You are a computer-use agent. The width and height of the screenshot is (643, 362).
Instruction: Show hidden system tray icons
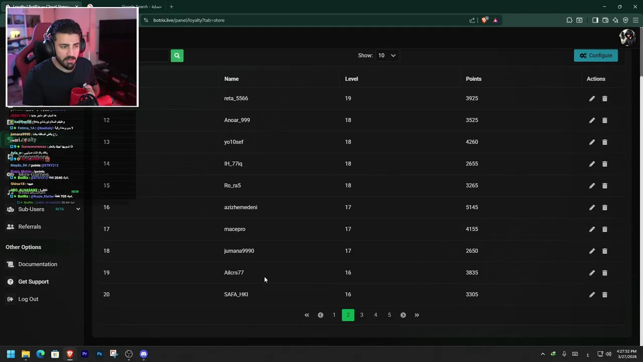click(x=543, y=354)
